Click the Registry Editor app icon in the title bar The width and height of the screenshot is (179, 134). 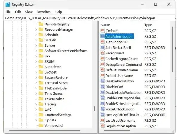[8, 4]
